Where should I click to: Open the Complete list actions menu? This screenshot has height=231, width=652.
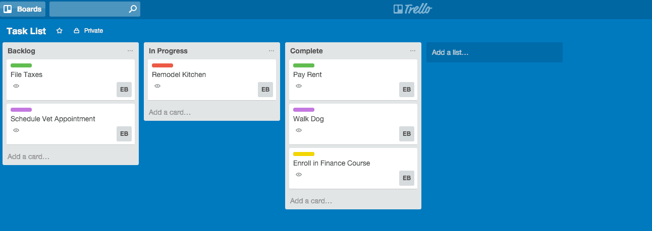point(413,51)
